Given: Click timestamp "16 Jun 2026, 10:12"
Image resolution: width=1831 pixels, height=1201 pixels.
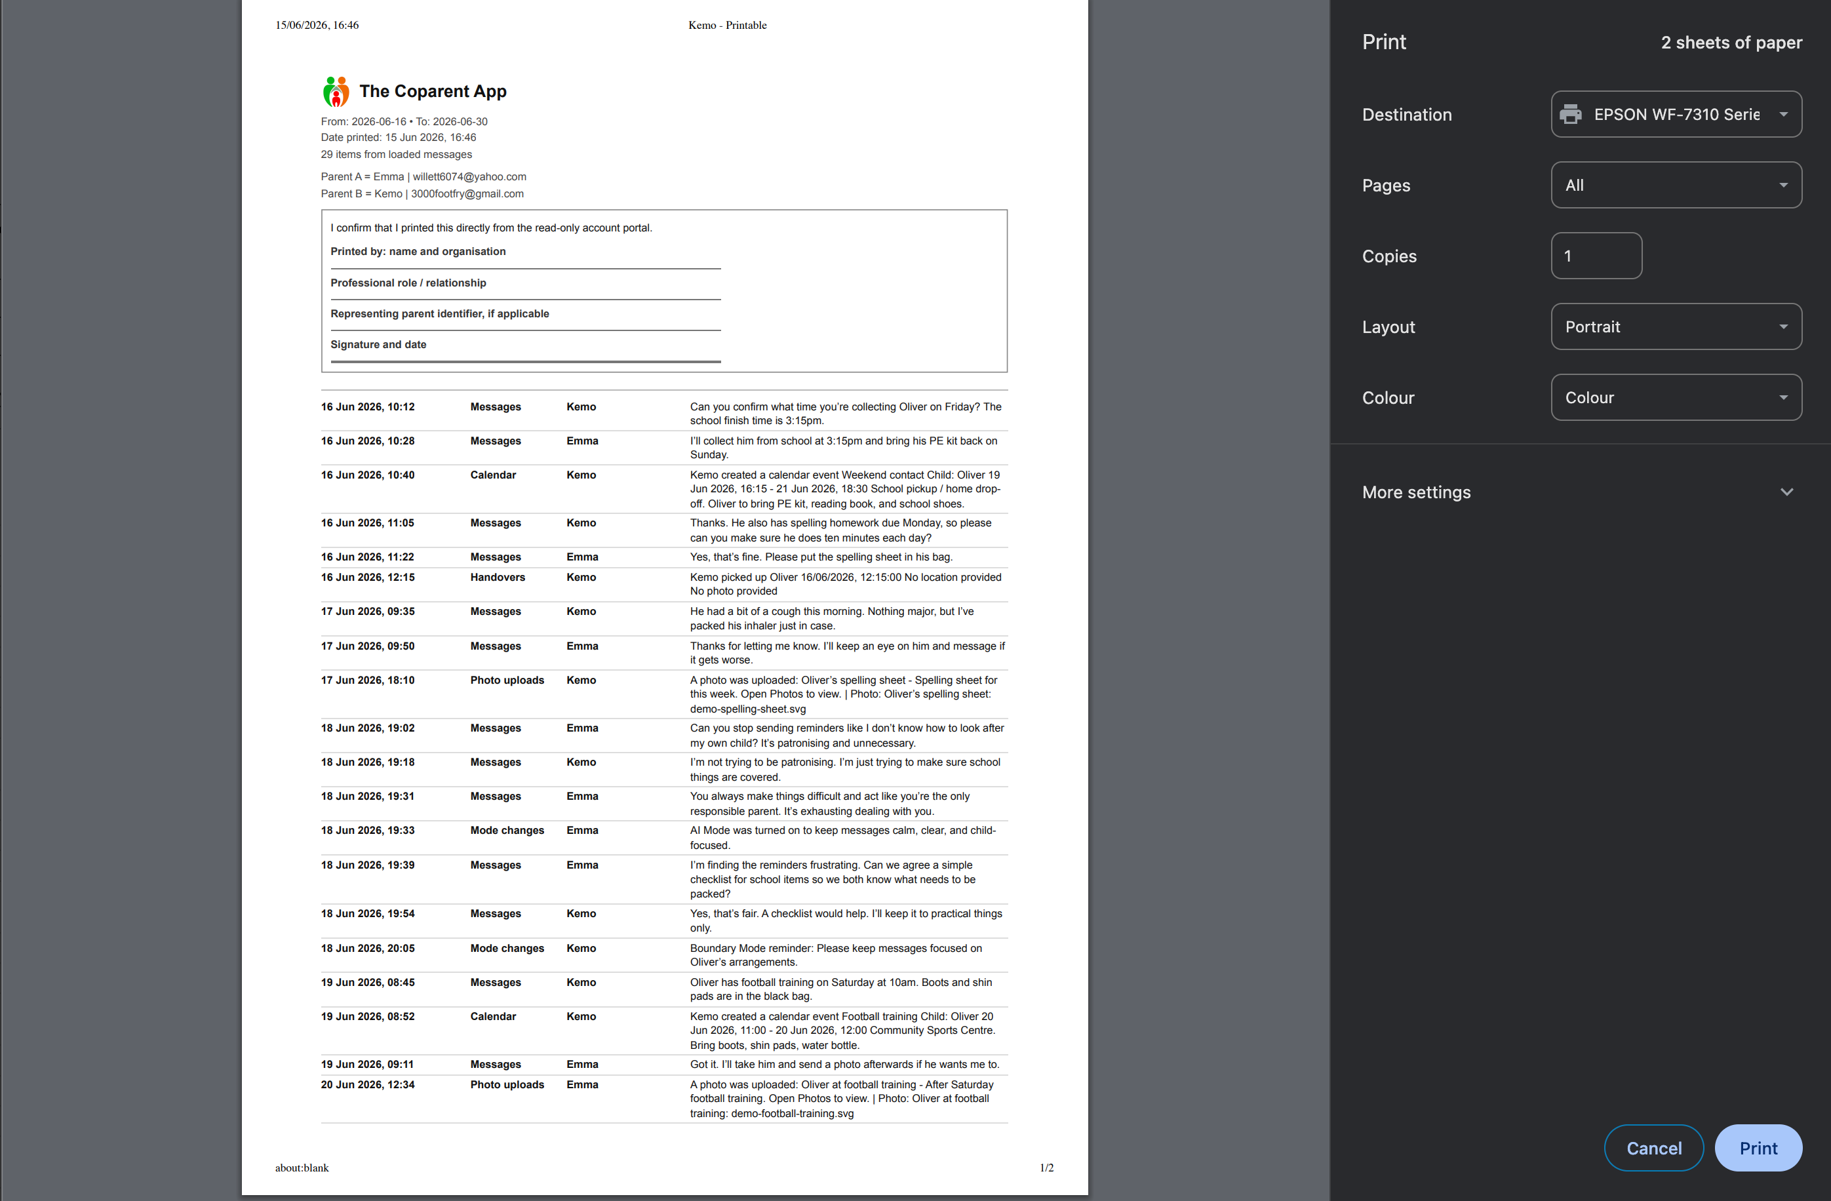Looking at the screenshot, I should pos(368,407).
